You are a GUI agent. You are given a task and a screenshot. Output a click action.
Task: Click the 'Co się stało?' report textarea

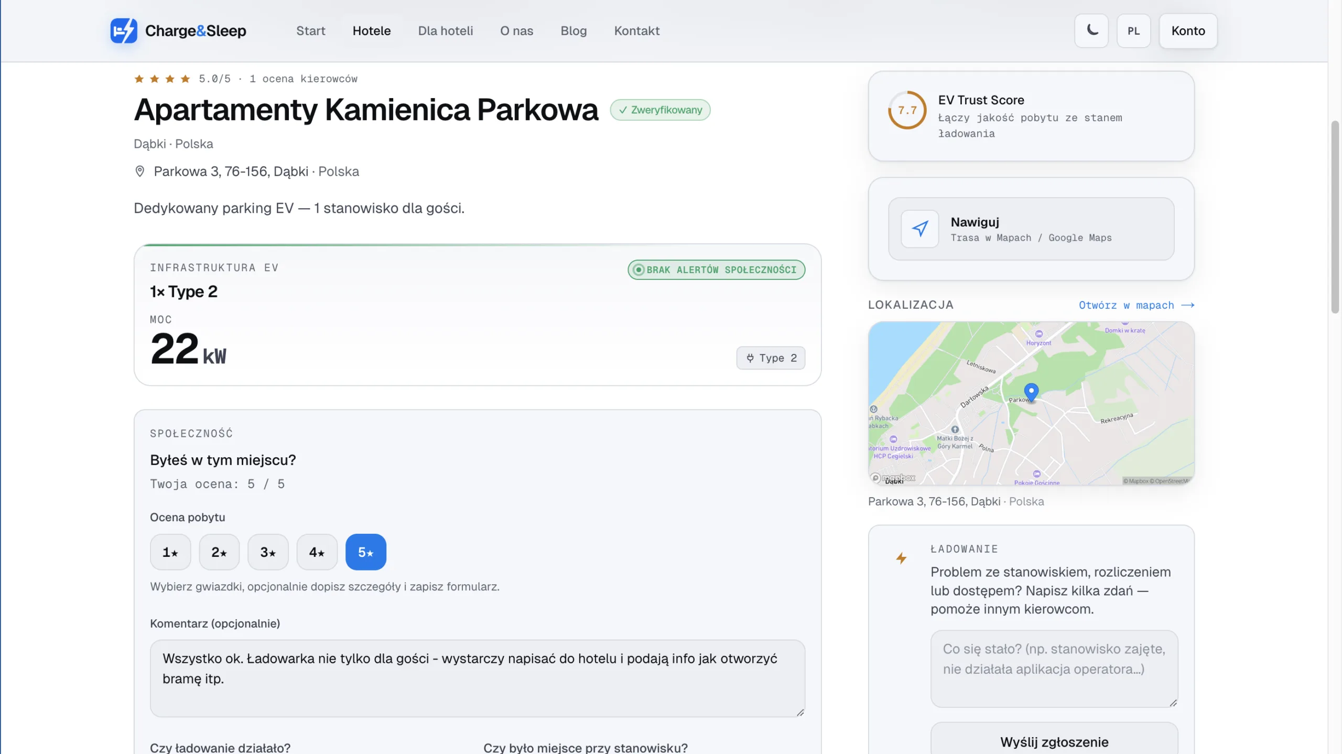pyautogui.click(x=1054, y=669)
